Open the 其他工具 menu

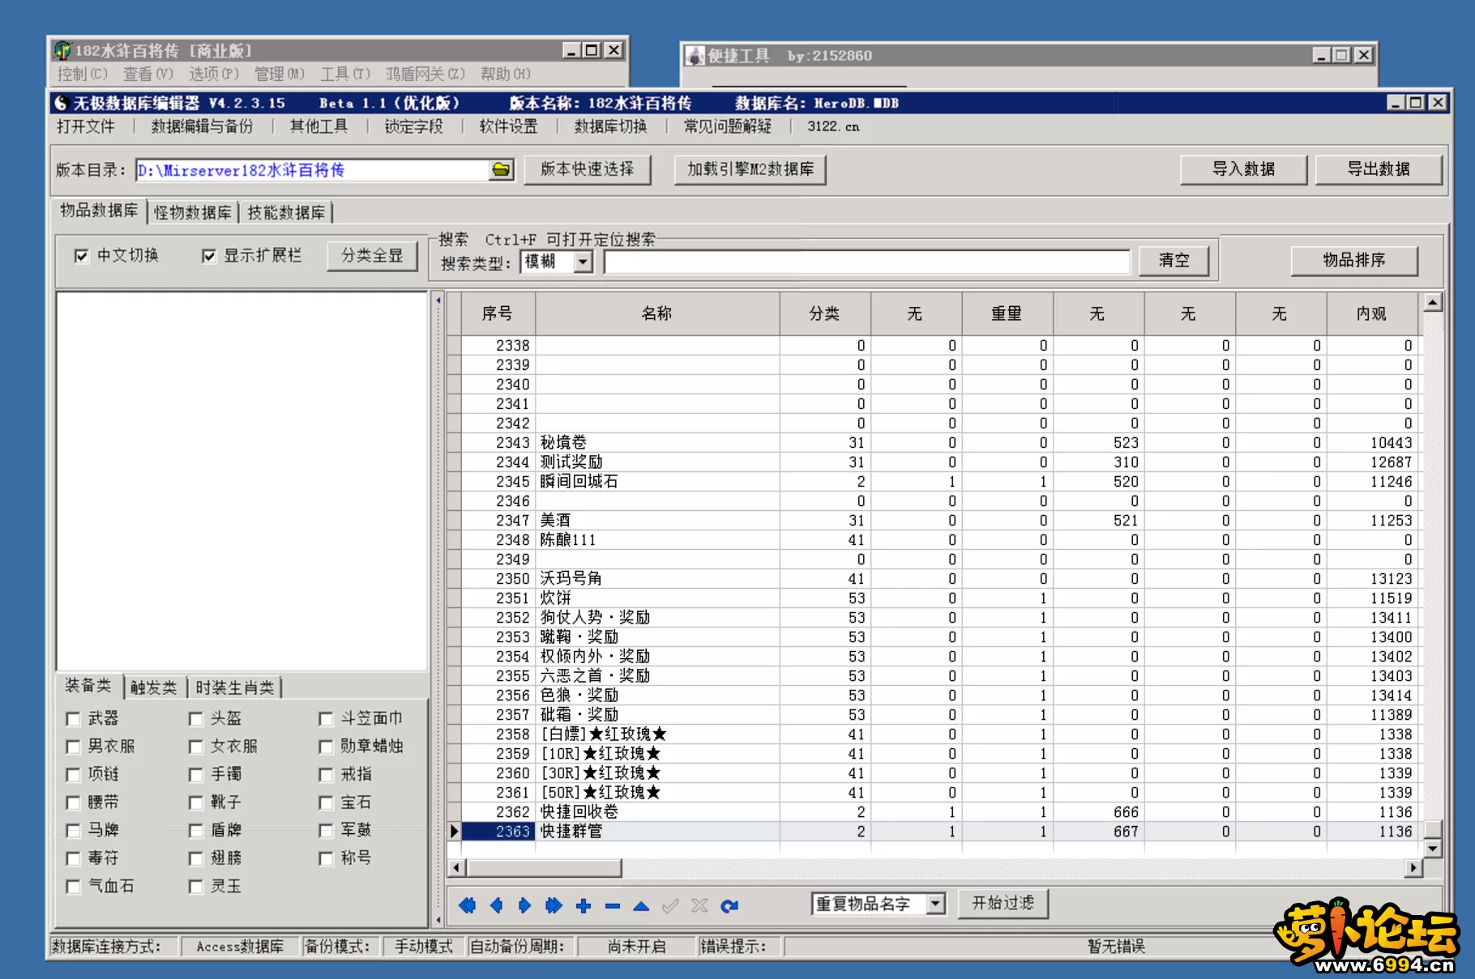[x=319, y=126]
